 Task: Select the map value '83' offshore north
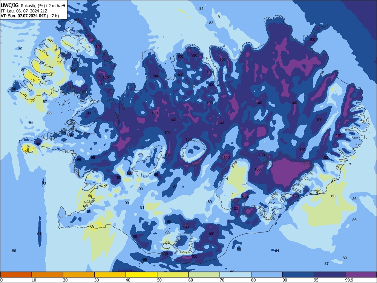click(211, 23)
